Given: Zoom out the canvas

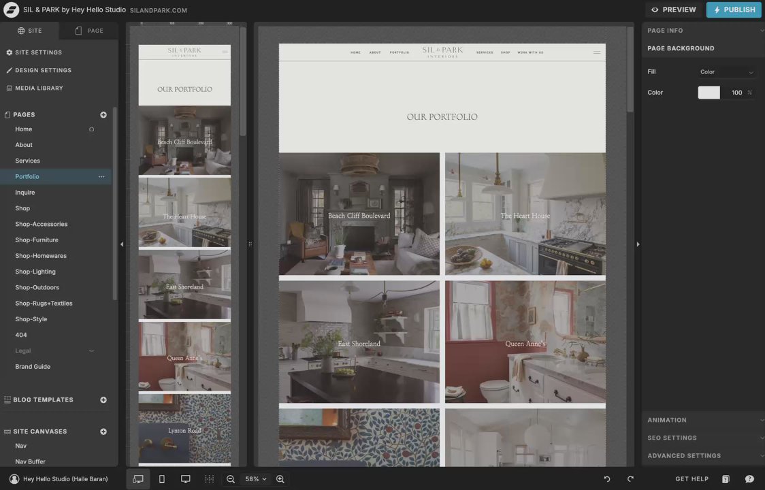Looking at the screenshot, I should pyautogui.click(x=231, y=479).
